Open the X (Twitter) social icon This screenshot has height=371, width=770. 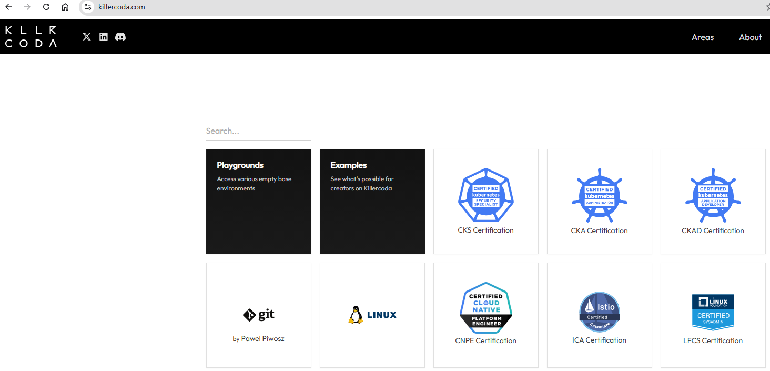(x=87, y=37)
